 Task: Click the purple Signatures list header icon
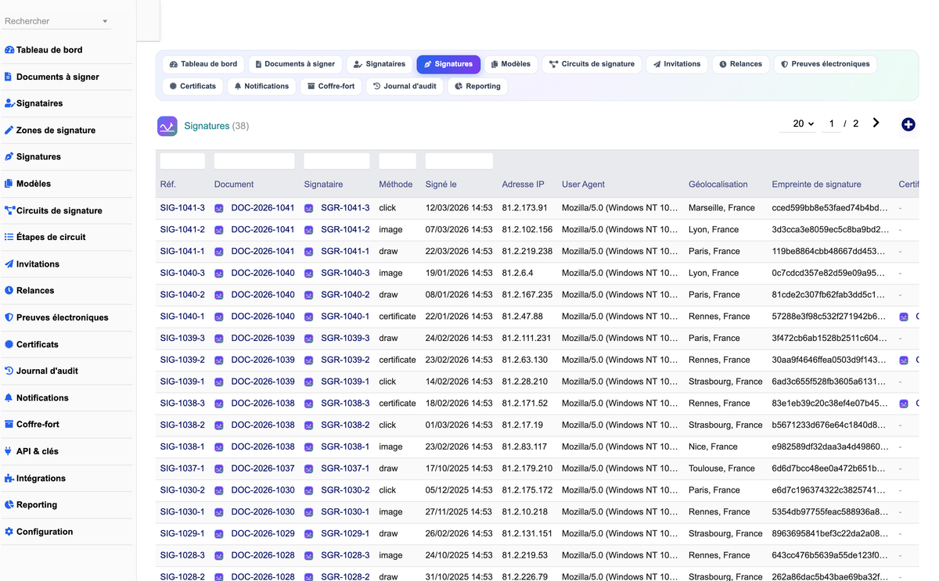(167, 126)
